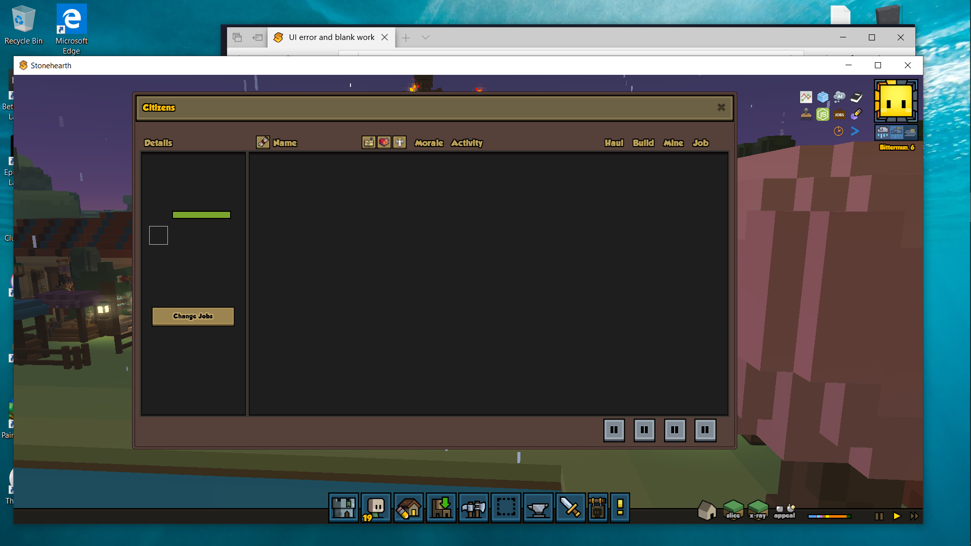Click the yellow sun calendar clock widget

click(x=896, y=101)
